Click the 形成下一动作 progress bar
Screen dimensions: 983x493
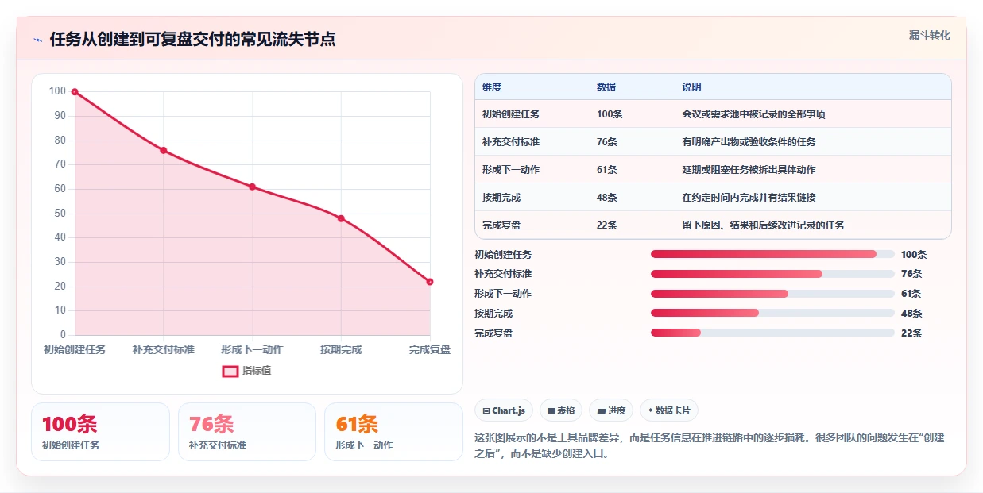(772, 294)
